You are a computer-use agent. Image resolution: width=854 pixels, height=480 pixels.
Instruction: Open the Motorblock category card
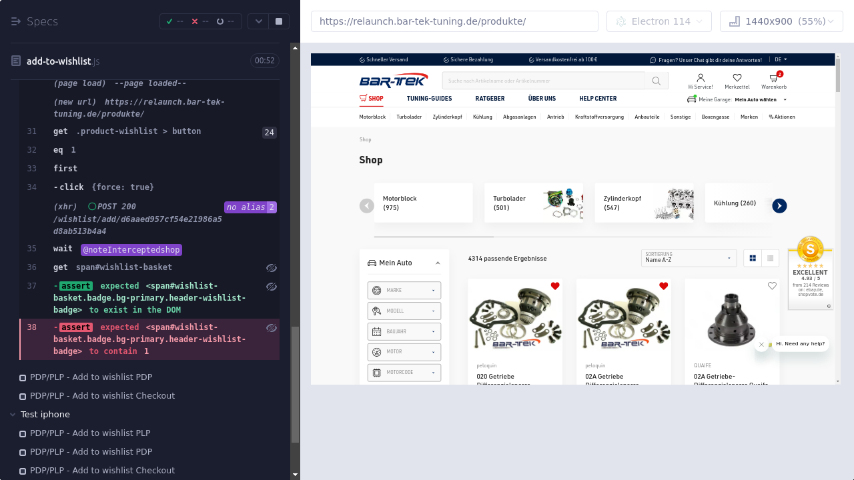click(423, 203)
